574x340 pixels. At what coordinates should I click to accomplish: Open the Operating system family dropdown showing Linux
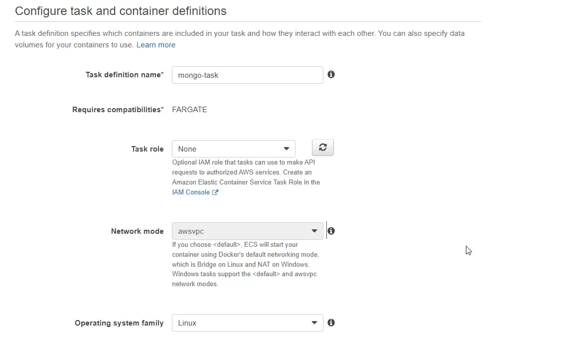pos(248,323)
